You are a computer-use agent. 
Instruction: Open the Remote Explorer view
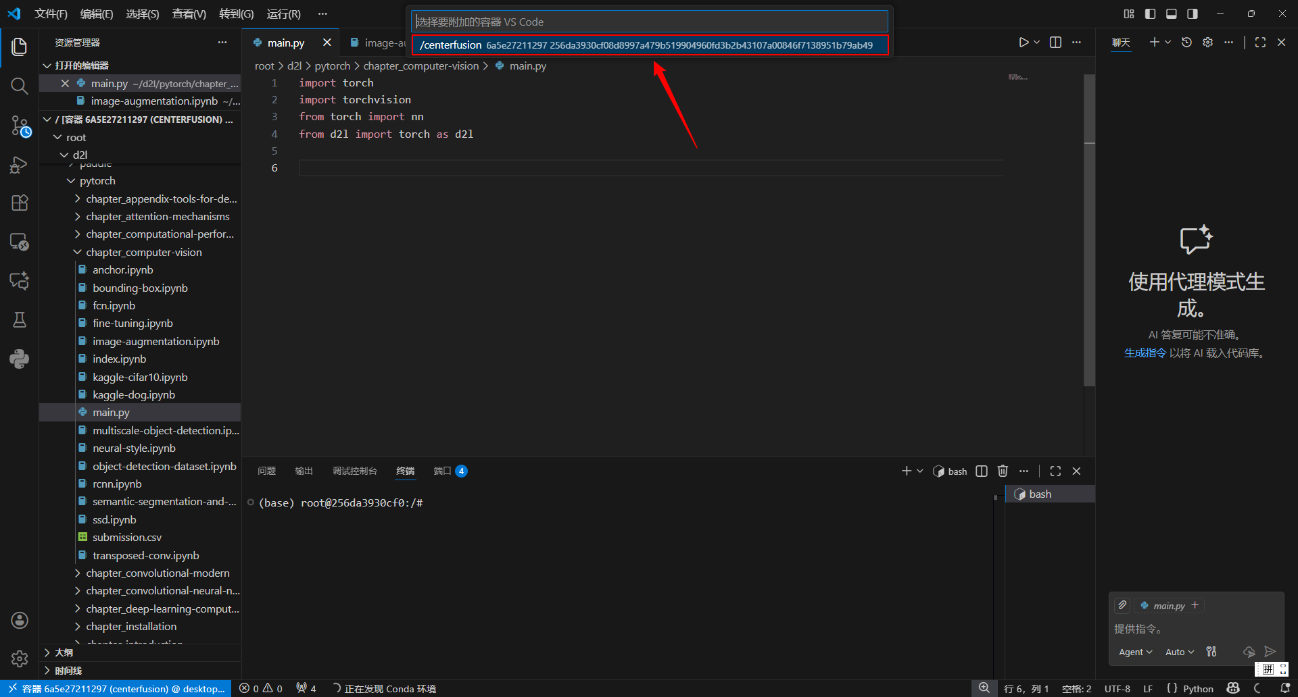(x=19, y=242)
